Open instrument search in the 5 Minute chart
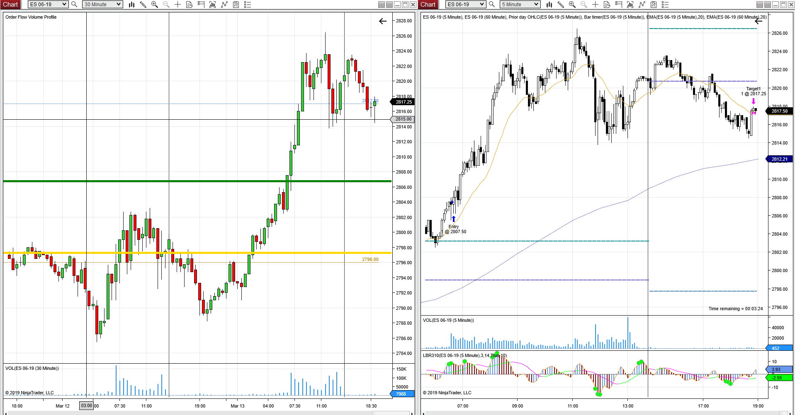This screenshot has width=795, height=415. click(x=492, y=4)
